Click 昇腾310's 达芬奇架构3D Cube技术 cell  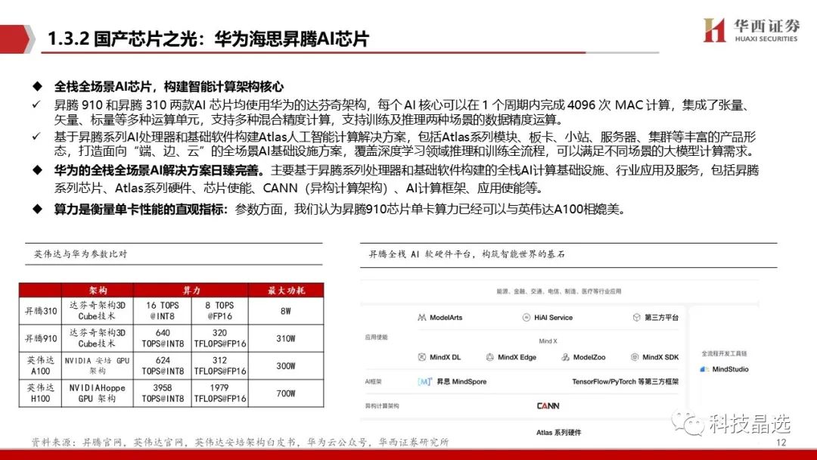(x=98, y=311)
